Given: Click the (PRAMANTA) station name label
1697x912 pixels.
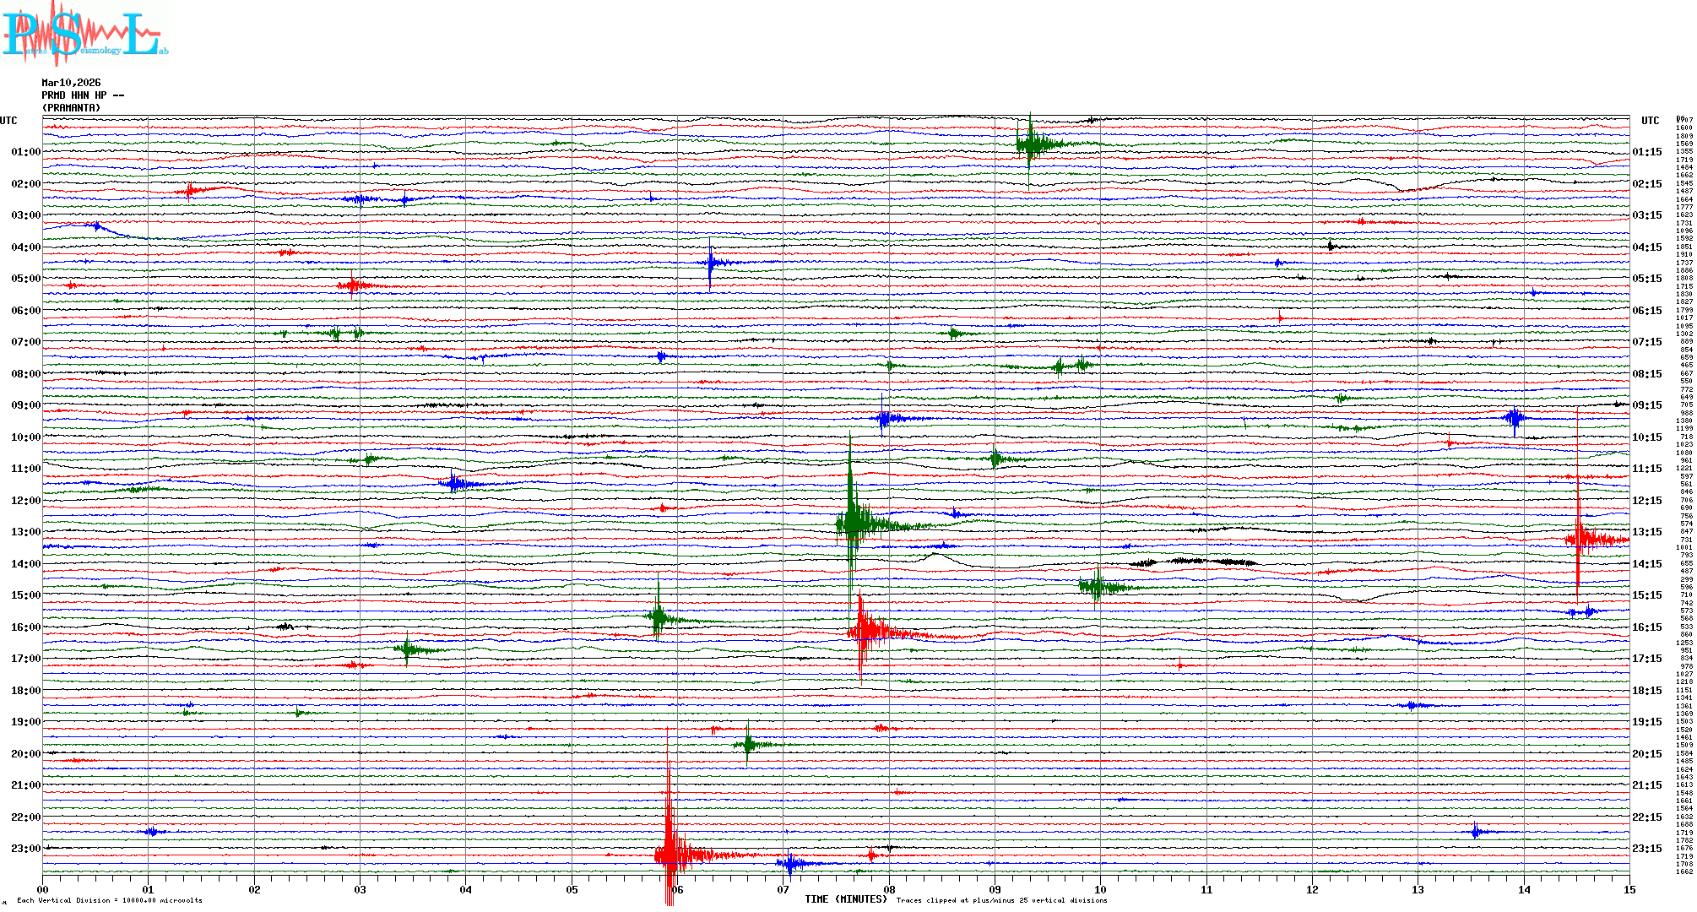Looking at the screenshot, I should 71,108.
